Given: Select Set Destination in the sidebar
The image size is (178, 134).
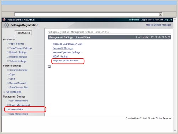Looking at the screenshot, I should point(14,92).
